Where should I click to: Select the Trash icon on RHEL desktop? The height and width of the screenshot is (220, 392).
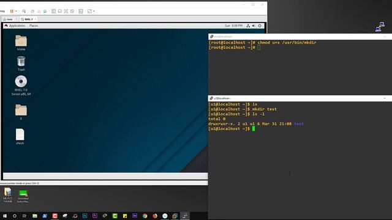pyautogui.click(x=21, y=64)
